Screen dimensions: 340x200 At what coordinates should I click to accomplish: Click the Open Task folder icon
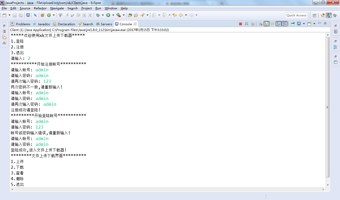(x=136, y=15)
